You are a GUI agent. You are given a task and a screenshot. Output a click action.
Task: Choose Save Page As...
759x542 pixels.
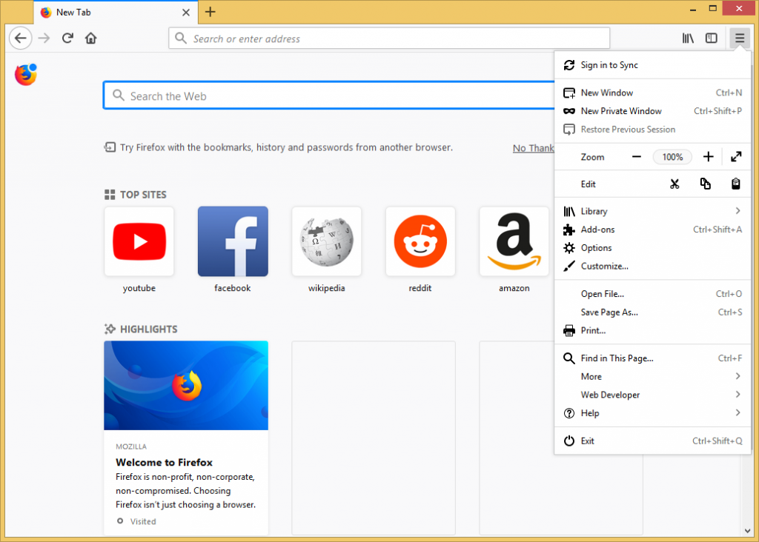coord(652,312)
